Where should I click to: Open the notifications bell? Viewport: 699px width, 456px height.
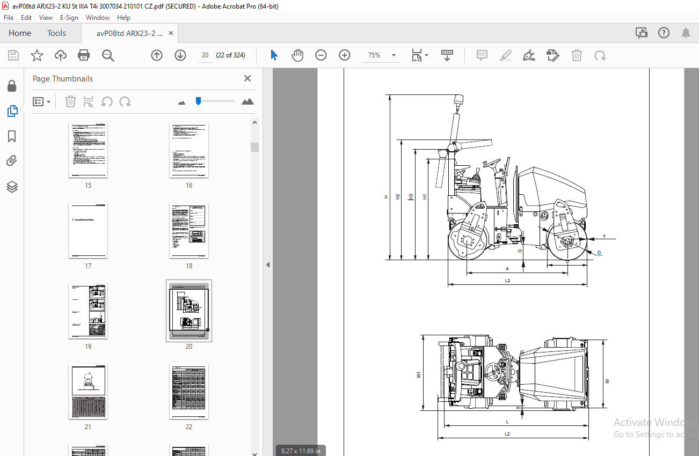tap(686, 33)
